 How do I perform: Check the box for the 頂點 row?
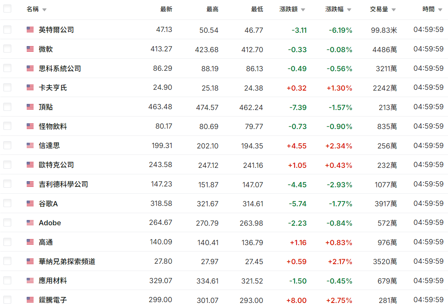click(7, 107)
